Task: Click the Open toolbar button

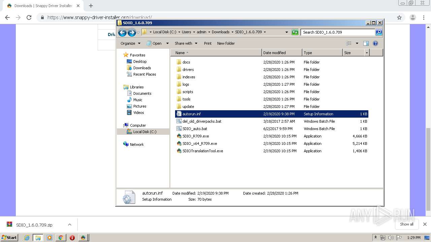Action: pos(154,43)
